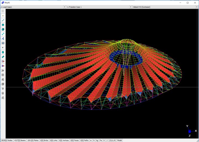Viewport: 199px width, 142px height.
Task: Select the Beam element tool
Action: (3, 20)
